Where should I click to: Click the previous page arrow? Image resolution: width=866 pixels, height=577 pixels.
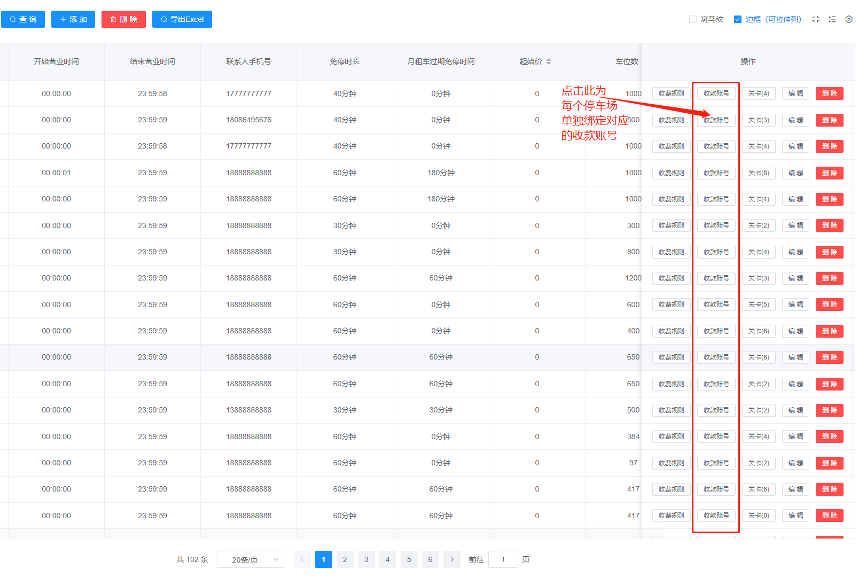[302, 559]
